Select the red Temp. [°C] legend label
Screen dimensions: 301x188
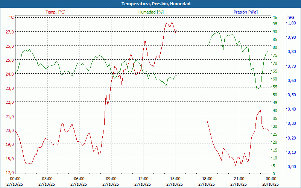(x=55, y=12)
